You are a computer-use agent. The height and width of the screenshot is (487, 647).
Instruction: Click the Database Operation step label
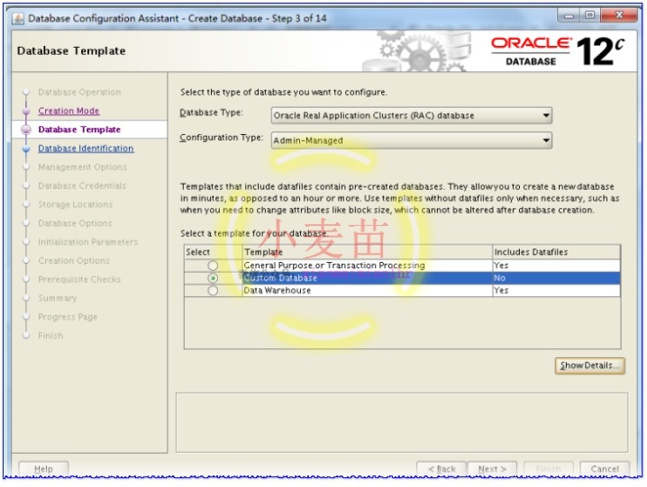click(x=79, y=92)
